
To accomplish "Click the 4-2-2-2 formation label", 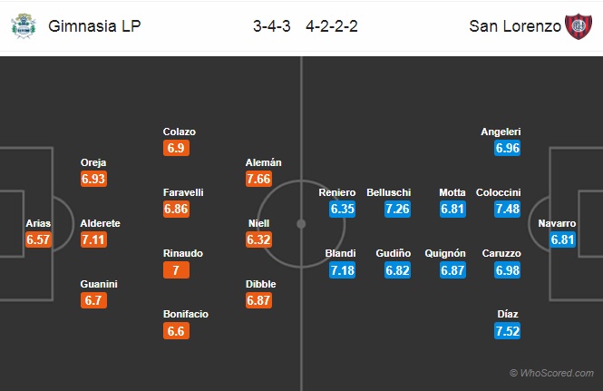I will 332,26.
